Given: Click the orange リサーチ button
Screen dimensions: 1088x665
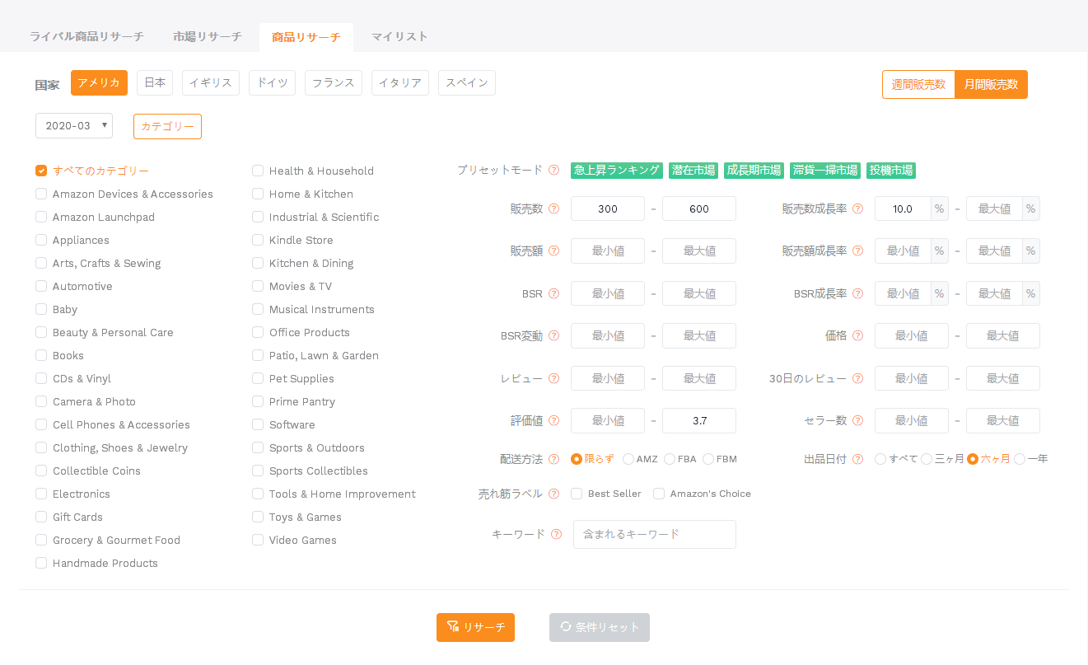Looking at the screenshot, I should [x=475, y=627].
